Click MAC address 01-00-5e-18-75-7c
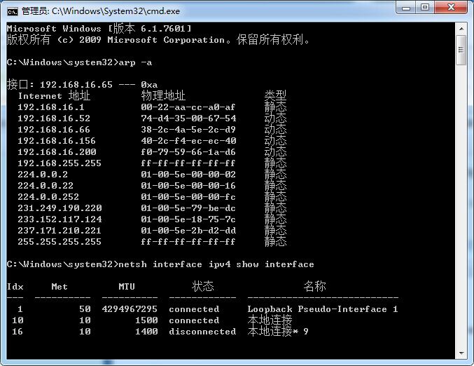Viewport: 474px width, 366px height. 188,219
